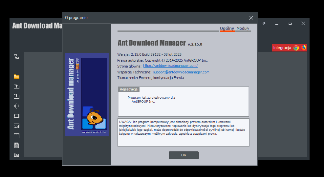Select the Programs window category icon
This screenshot has height=177, width=324.
(16, 135)
